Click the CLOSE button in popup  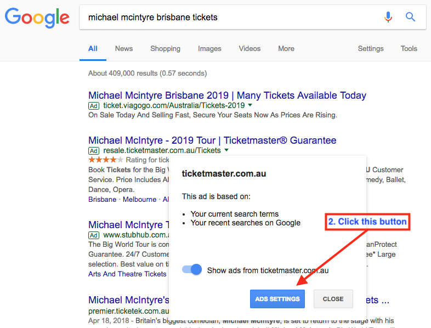[333, 299]
